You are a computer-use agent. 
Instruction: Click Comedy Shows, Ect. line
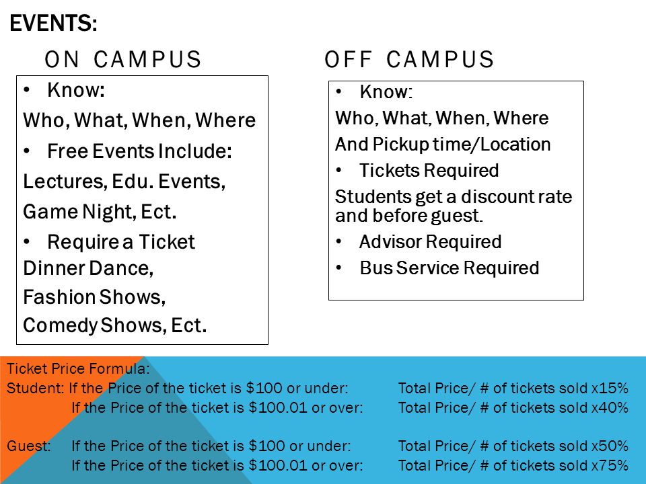[114, 325]
